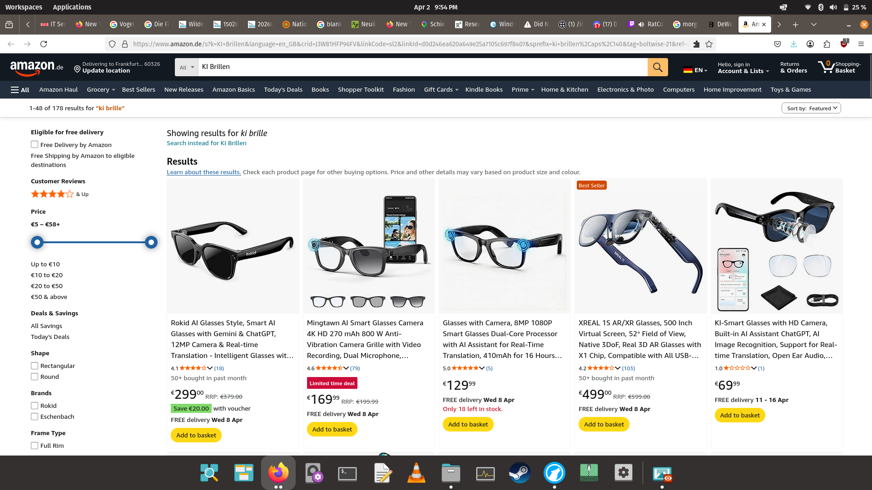The image size is (872, 490).
Task: Add Rokid AI Glasses to basket
Action: click(196, 436)
